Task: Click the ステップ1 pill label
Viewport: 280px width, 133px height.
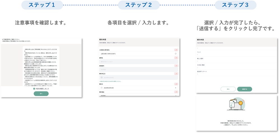Action: click(x=42, y=5)
